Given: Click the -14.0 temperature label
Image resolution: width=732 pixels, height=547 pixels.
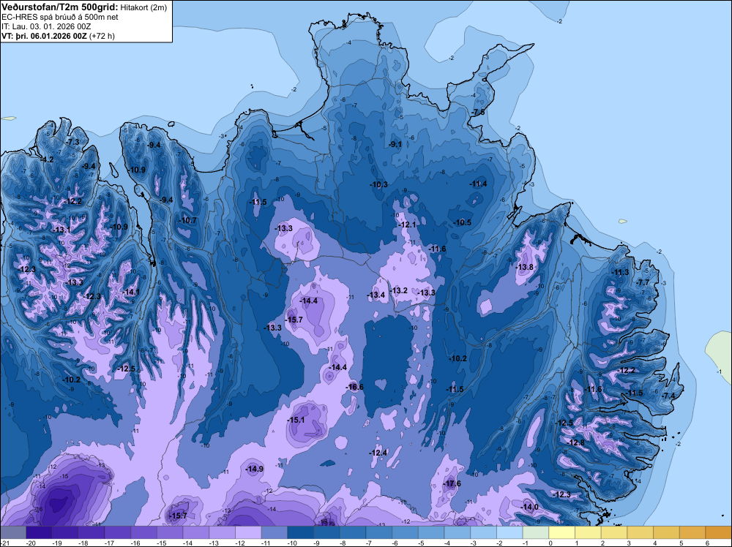Looking at the screenshot, I should tap(529, 507).
